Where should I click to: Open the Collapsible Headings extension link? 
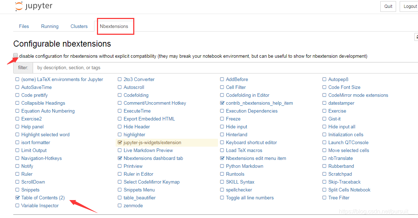pos(43,103)
